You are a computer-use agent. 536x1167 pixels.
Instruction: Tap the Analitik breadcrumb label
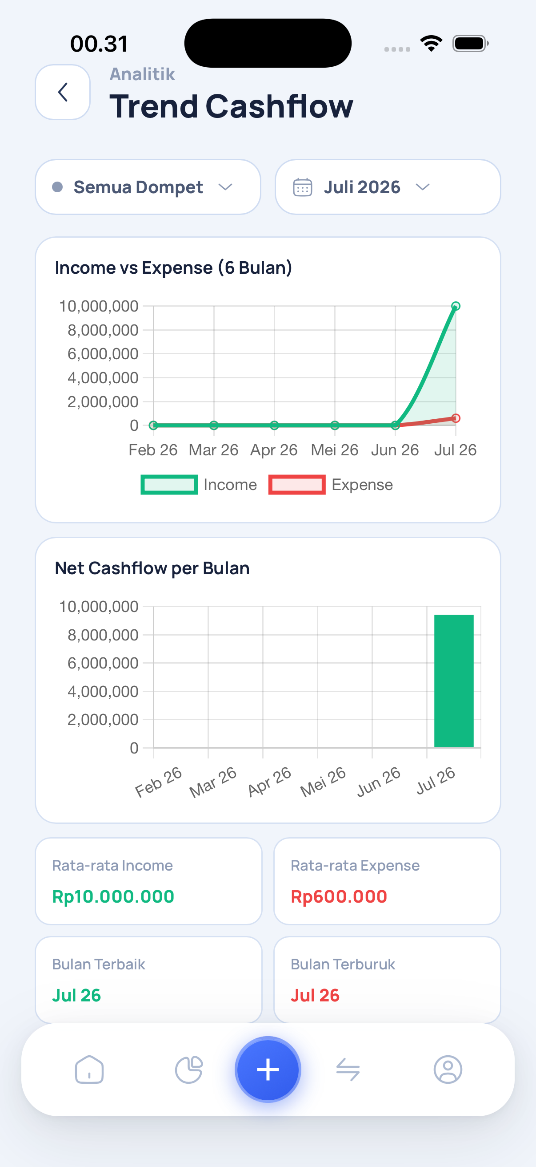(142, 74)
